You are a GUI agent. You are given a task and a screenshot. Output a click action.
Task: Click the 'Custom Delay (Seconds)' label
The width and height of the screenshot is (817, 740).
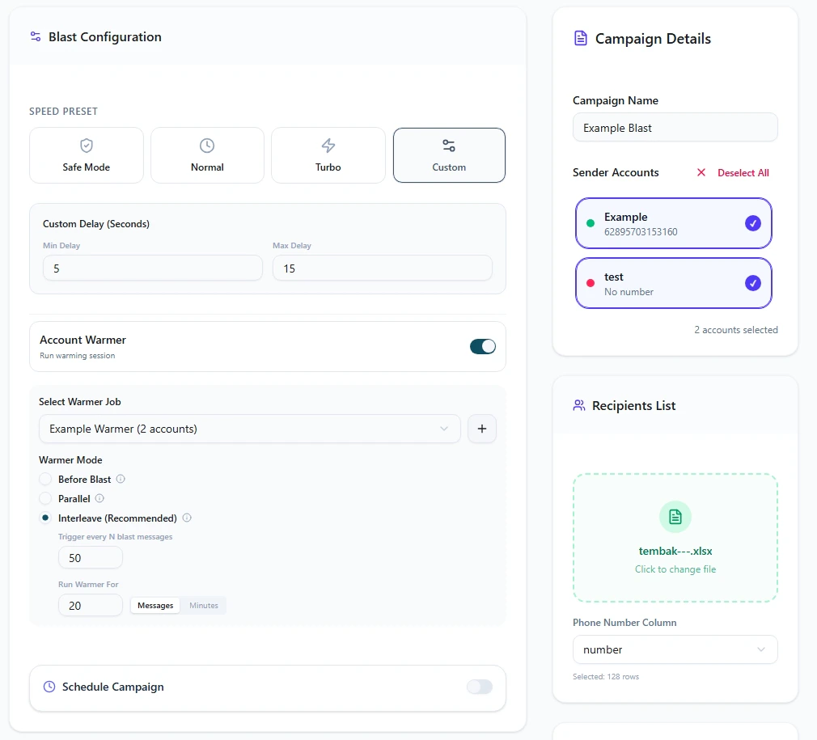[96, 224]
